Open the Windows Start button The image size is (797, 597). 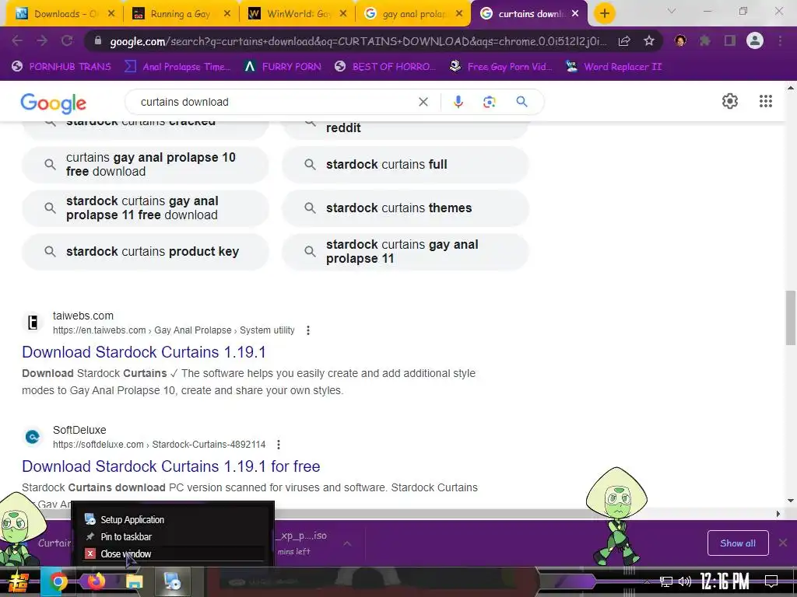tap(19, 581)
